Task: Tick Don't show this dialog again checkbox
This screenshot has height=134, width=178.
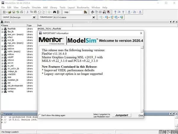Action: [x=39, y=115]
